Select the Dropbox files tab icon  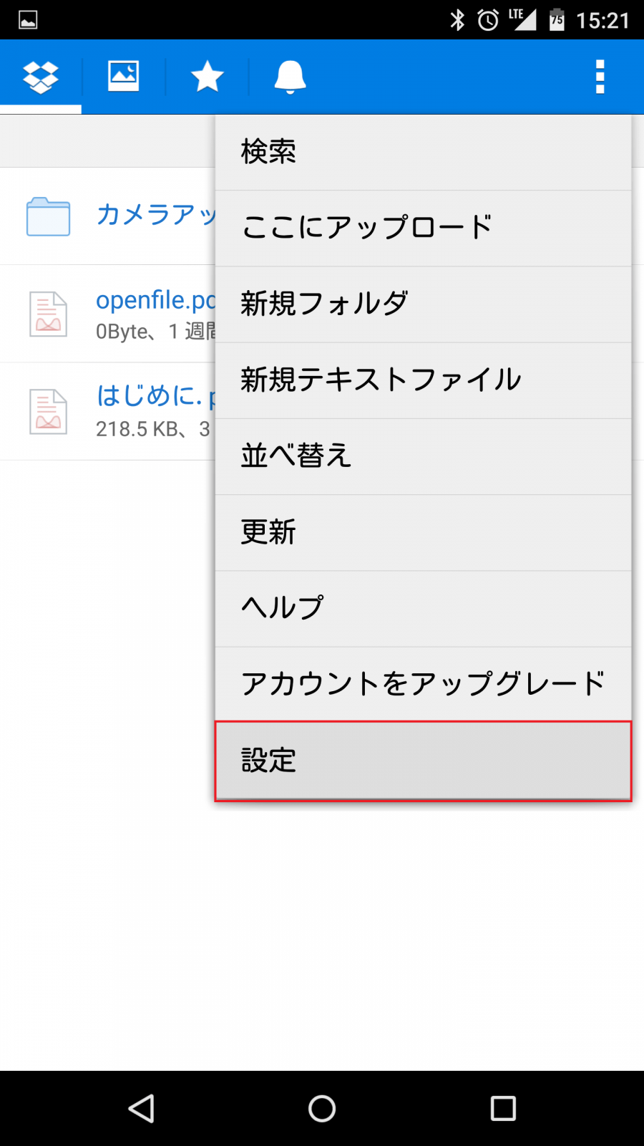pyautogui.click(x=39, y=76)
